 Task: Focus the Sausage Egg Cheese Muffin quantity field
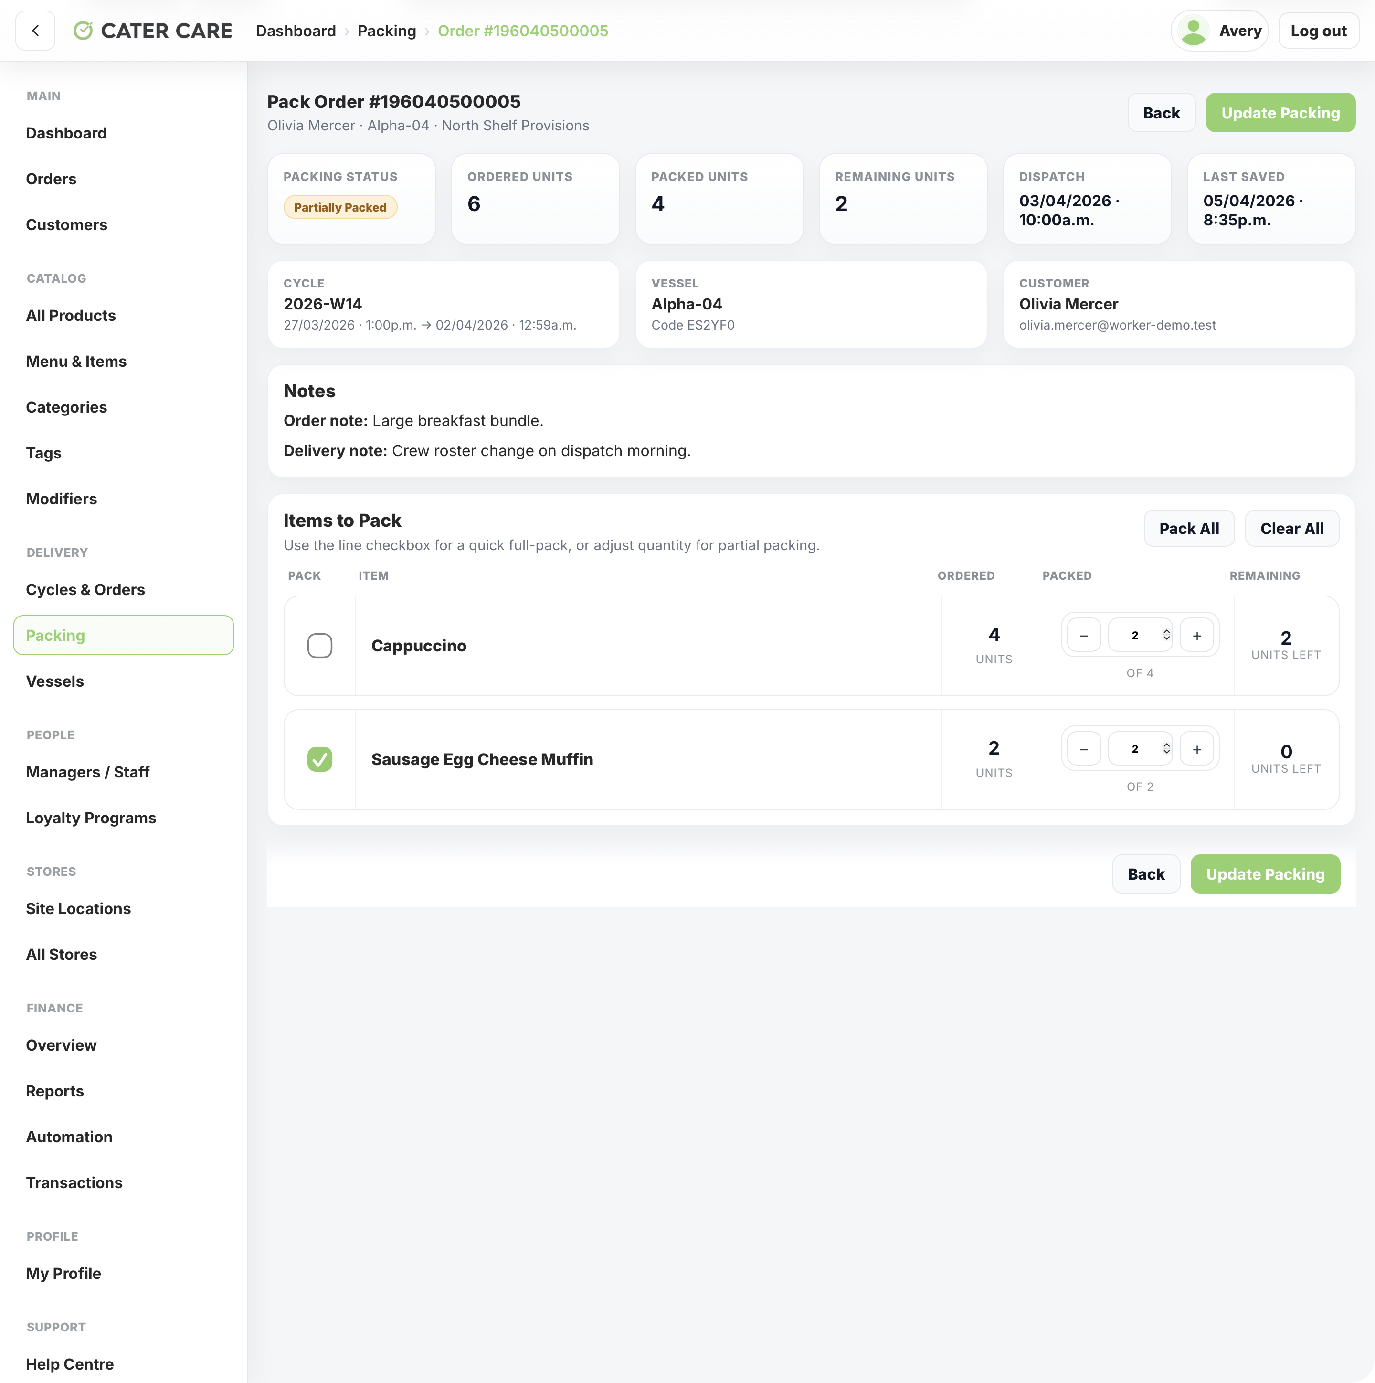[1140, 749]
